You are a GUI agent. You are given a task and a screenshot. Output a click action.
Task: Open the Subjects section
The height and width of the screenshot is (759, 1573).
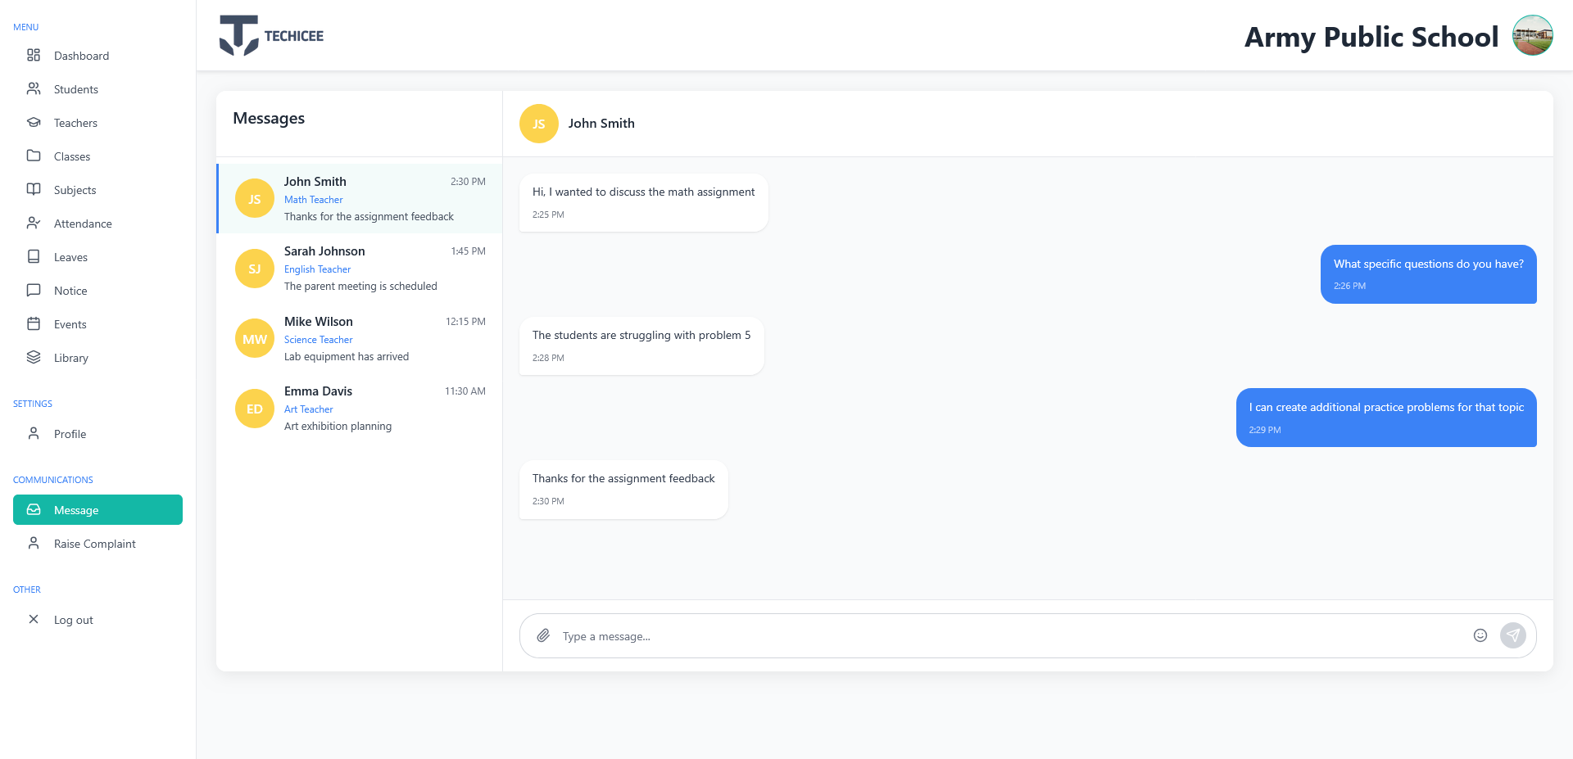[x=74, y=189]
